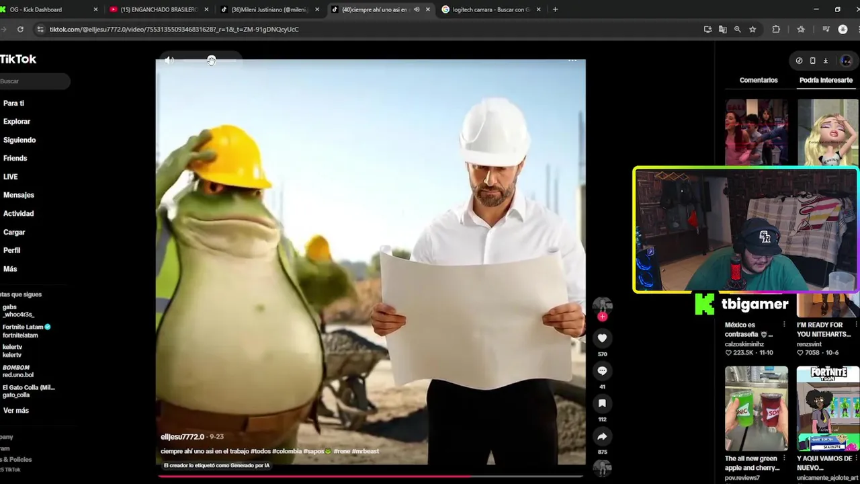The image size is (860, 484).
Task: Open the blonde animated character thumbnail
Action: 828,132
